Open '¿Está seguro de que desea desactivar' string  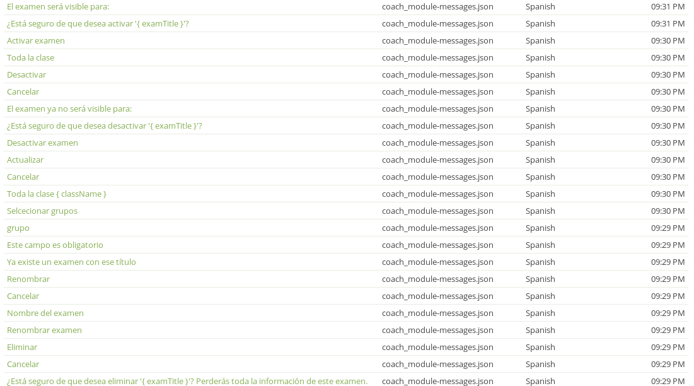coord(105,126)
